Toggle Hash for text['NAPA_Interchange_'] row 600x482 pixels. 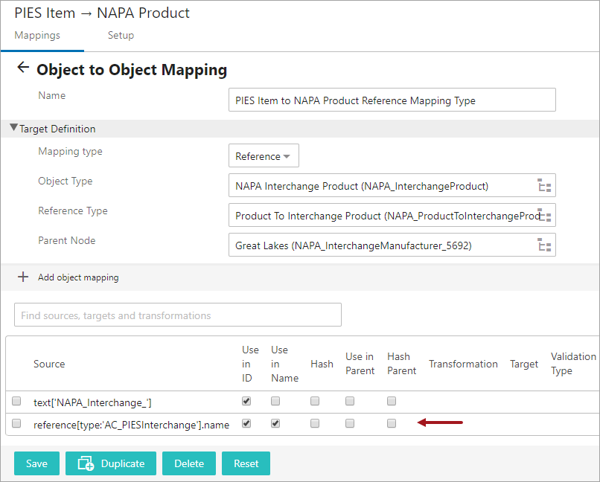click(315, 401)
